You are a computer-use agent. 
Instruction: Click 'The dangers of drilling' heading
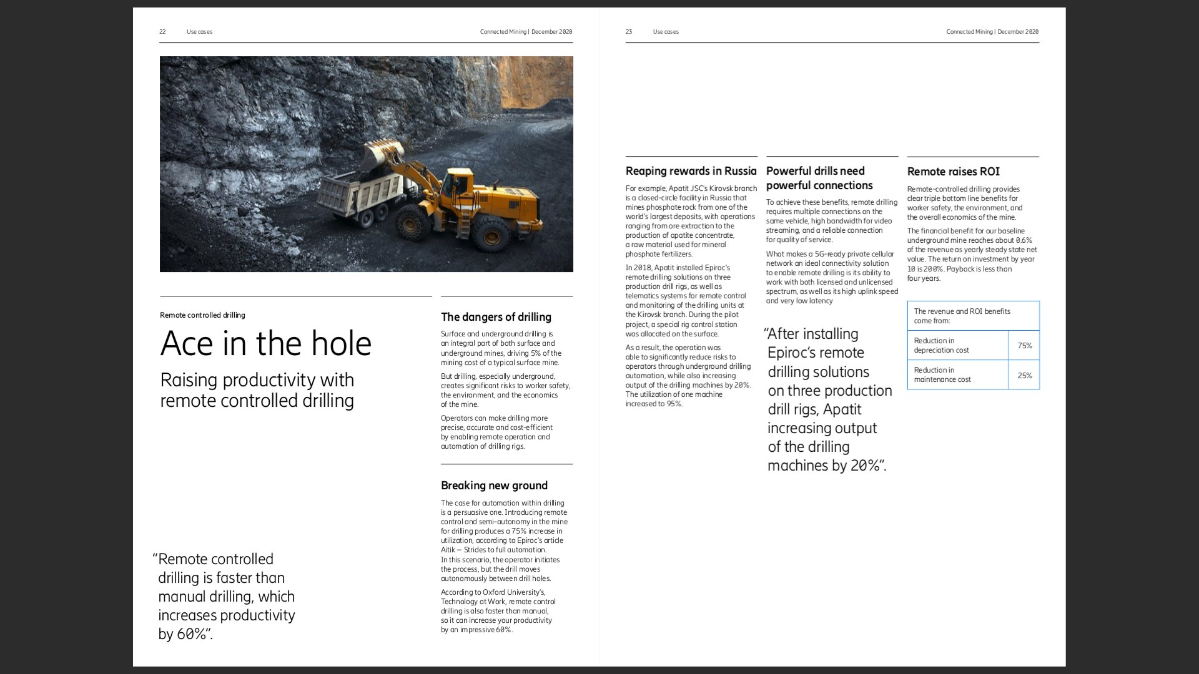click(496, 317)
